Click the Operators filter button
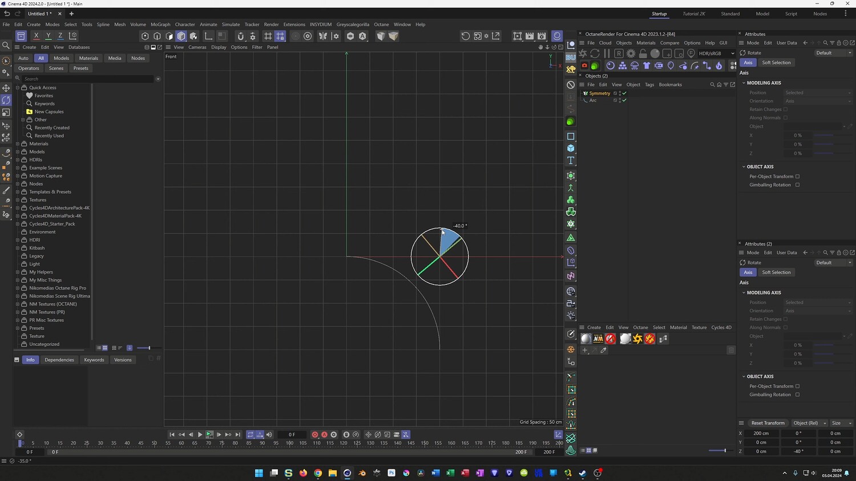This screenshot has width=856, height=481. [x=29, y=68]
